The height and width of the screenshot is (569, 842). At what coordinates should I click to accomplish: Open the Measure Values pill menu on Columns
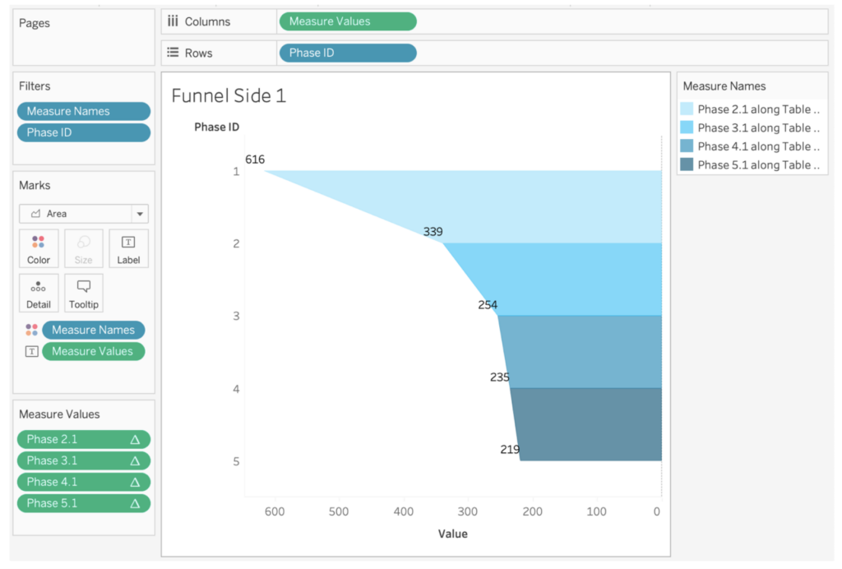pyautogui.click(x=408, y=21)
